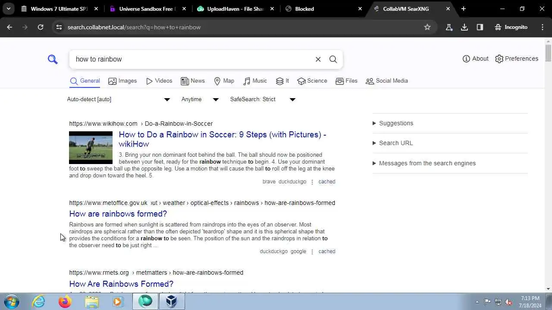Open the tab search dropdown arrow
The image size is (552, 310).
point(8,9)
